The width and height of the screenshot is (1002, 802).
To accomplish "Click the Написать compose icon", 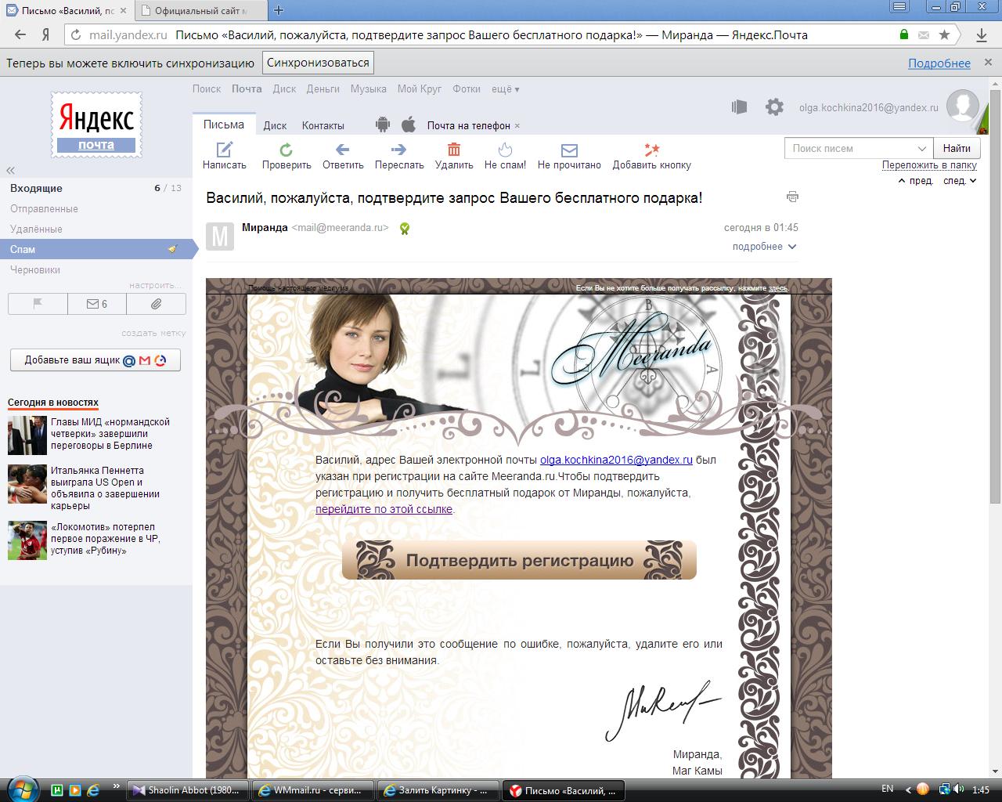I will (224, 150).
